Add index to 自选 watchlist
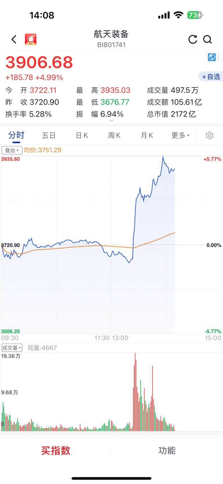Screen dimensions: 223x484 pyautogui.click(x=211, y=76)
